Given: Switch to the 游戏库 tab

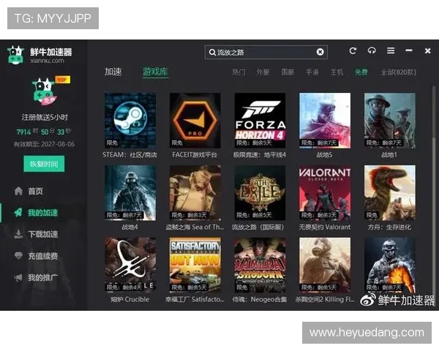Looking at the screenshot, I should tap(155, 72).
